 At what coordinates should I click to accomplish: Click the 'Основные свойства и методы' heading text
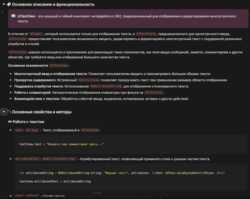(x=42, y=112)
